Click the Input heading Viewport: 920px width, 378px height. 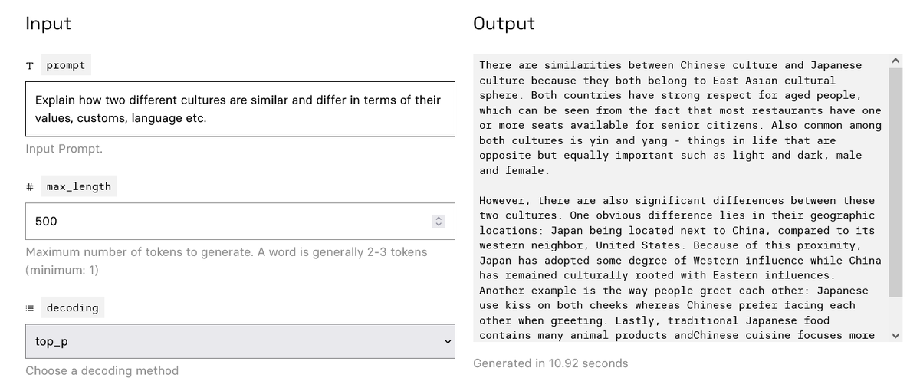[48, 23]
